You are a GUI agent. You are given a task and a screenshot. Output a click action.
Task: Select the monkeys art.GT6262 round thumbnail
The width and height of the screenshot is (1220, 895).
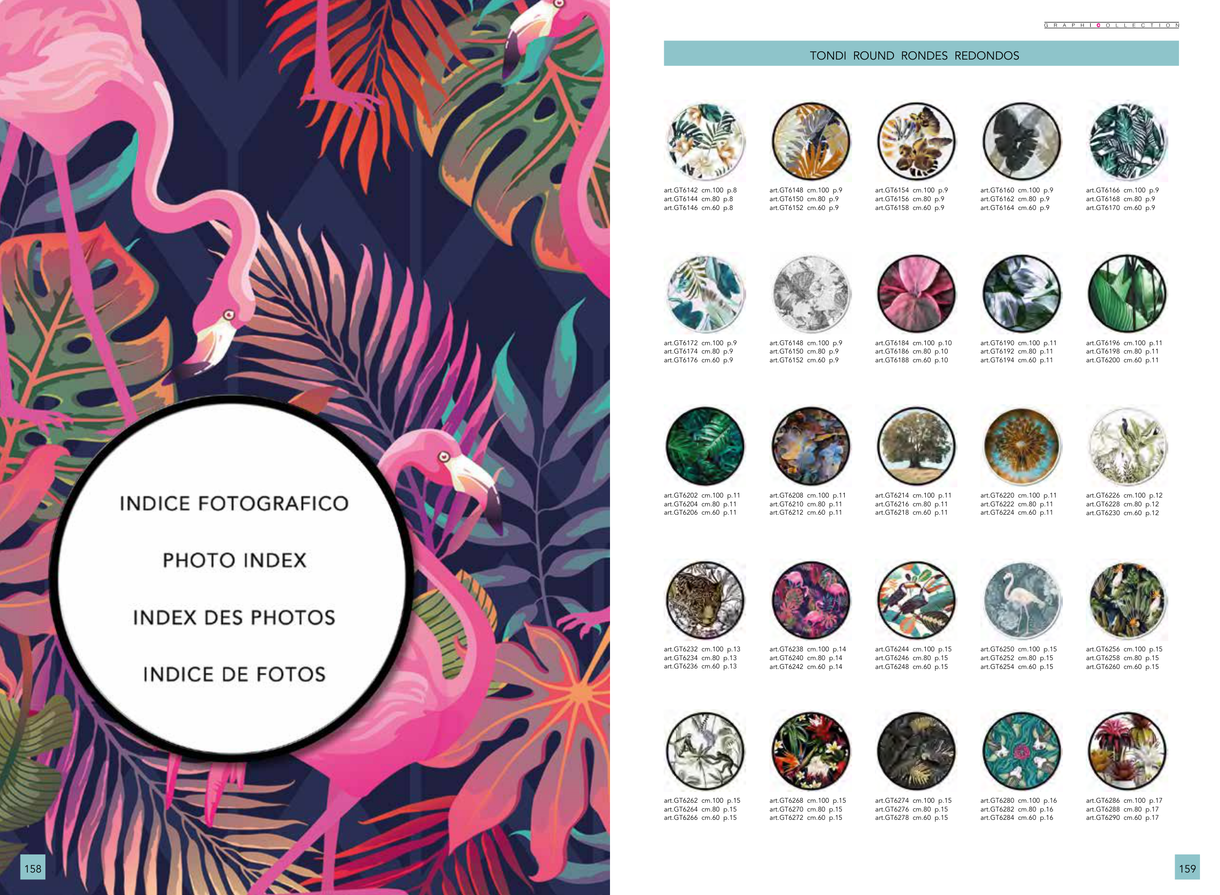tap(706, 751)
